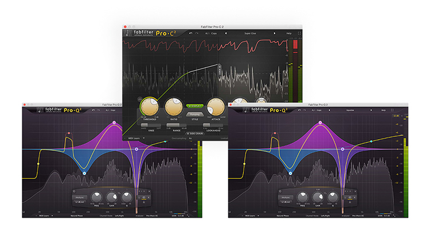Click the knee handle on the Pro-C 2 display
The height and width of the screenshot is (247, 430).
220,70
